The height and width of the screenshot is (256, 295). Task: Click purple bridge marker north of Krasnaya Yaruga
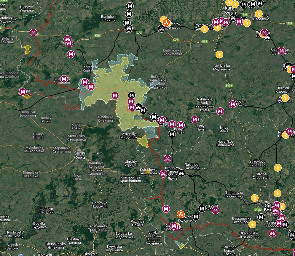[x=168, y=159]
